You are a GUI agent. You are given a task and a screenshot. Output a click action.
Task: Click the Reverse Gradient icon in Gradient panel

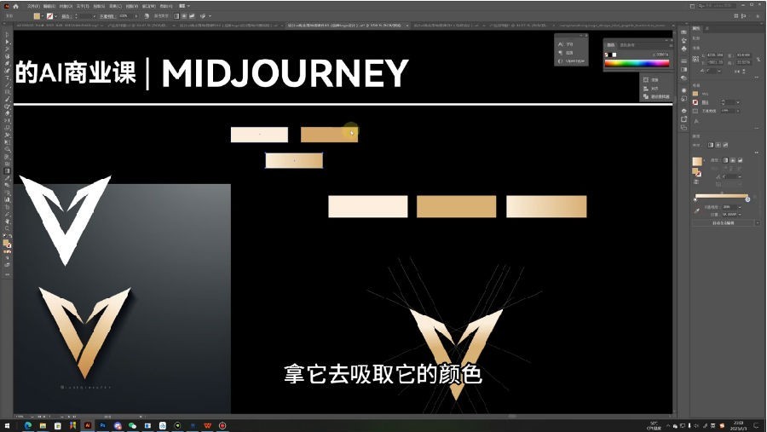coord(696,182)
